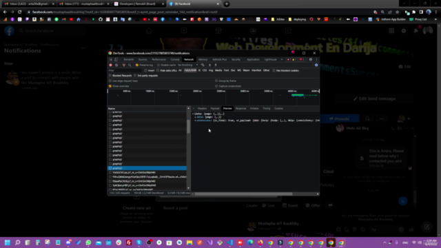Check Hide data URLs option
The image size is (441, 248).
pos(158,70)
